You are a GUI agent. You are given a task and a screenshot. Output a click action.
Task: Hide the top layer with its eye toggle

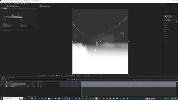(x=1, y=83)
